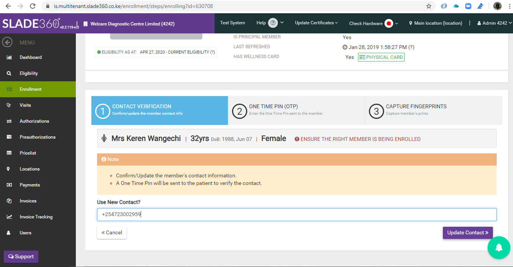Click the Chrome profile avatar

(x=497, y=6)
